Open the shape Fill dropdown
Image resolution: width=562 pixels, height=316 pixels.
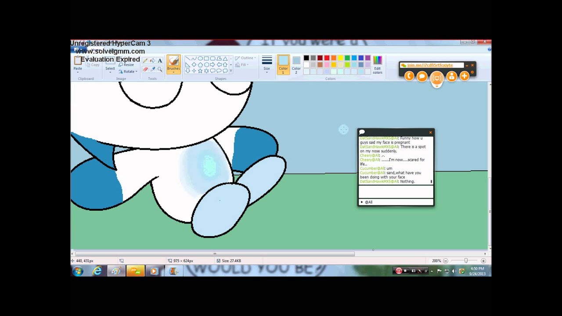point(241,65)
